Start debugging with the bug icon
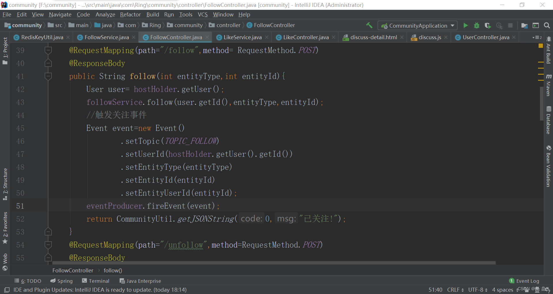The image size is (553, 294). [477, 25]
